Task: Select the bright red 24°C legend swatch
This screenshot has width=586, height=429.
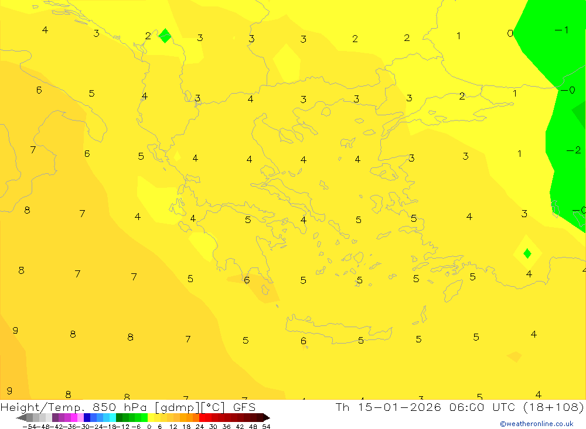Action: coord(202,417)
